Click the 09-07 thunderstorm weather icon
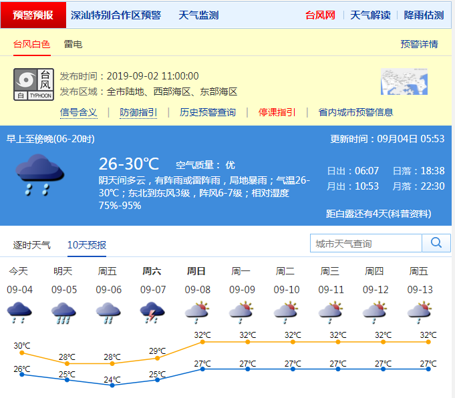The height and width of the screenshot is (398, 455). click(152, 312)
